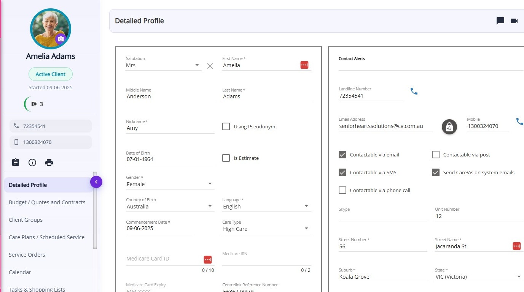Collapse the sidebar with purple chevron button
The width and height of the screenshot is (524, 292).
coord(96,182)
